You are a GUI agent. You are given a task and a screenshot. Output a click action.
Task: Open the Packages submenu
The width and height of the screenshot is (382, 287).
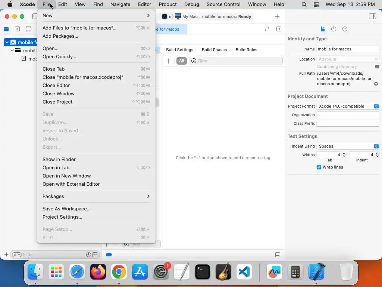click(x=96, y=197)
